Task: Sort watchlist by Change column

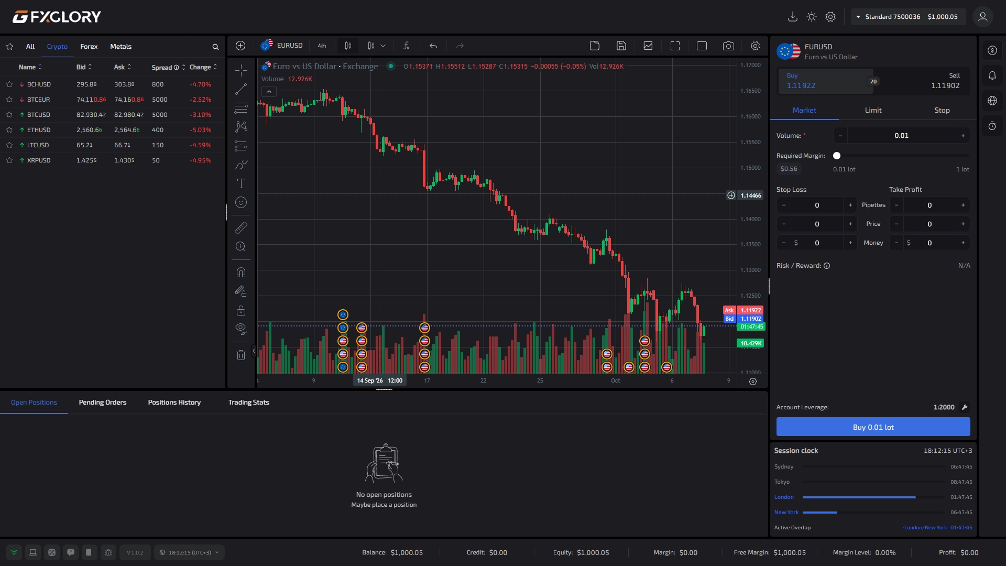Action: [x=203, y=67]
